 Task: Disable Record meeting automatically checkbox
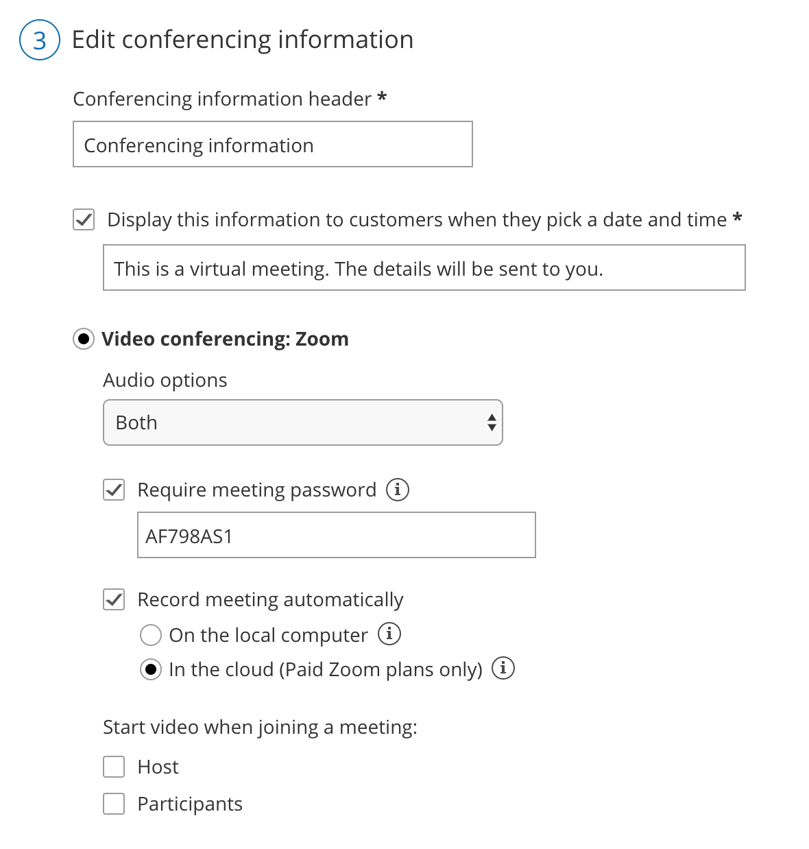tap(114, 599)
